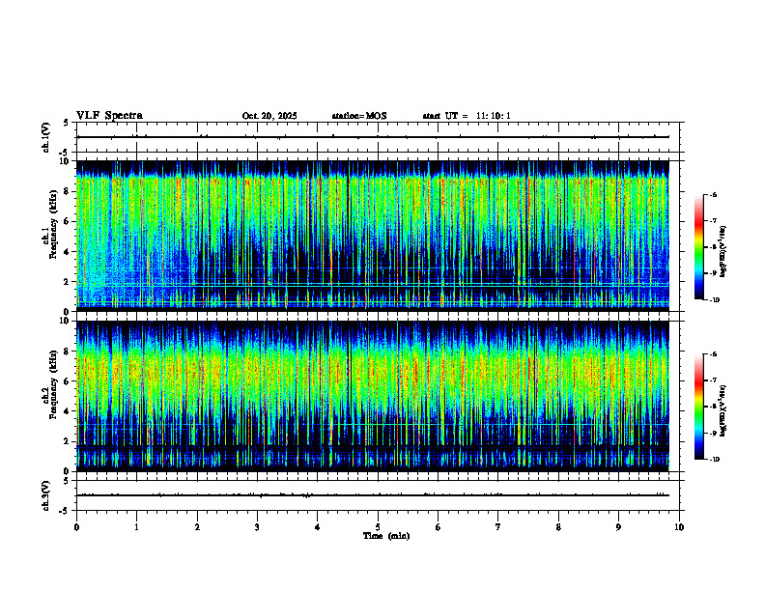Click the "4" kHz tick on ch.2 frequency axis
This screenshot has height=591, width=765.
(68, 411)
